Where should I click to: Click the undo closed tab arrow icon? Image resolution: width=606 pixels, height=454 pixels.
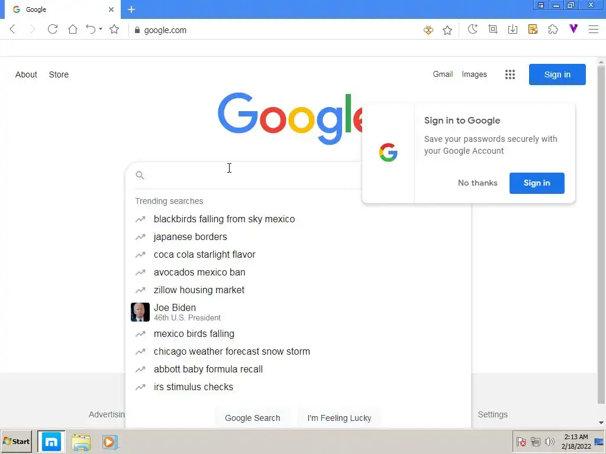[x=91, y=30]
